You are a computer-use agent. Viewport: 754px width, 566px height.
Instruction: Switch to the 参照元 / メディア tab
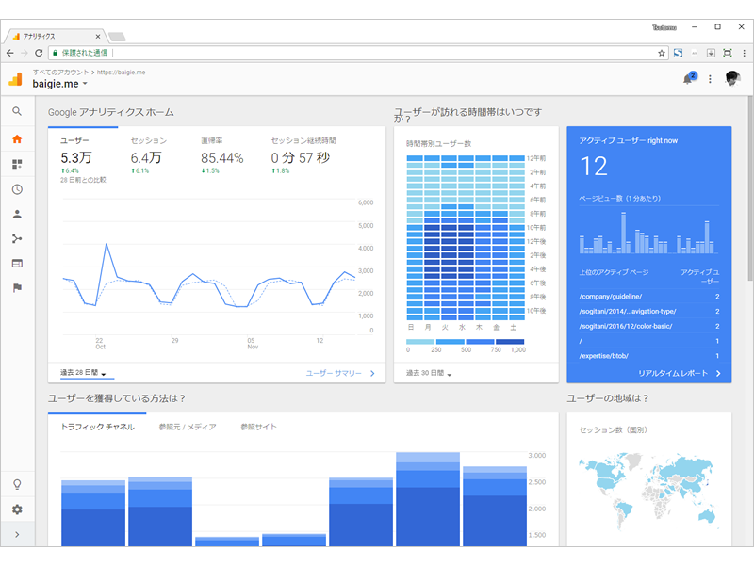tap(188, 427)
